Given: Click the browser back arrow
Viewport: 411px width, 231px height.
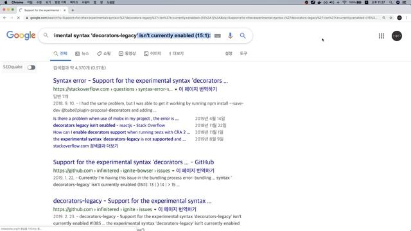Looking at the screenshot, I should (4, 18).
